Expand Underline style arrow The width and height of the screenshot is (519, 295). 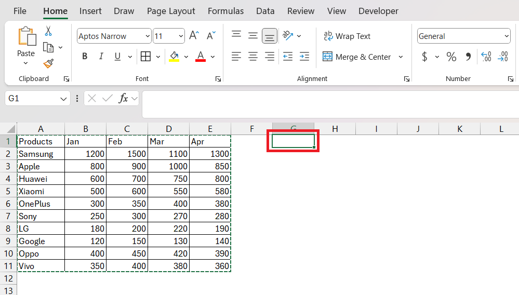130,57
